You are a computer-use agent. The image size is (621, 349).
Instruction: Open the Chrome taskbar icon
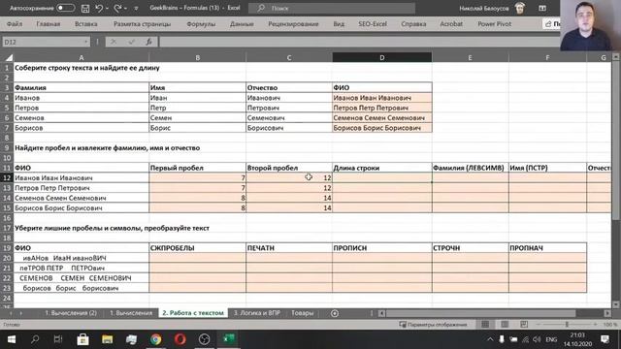coord(155,339)
